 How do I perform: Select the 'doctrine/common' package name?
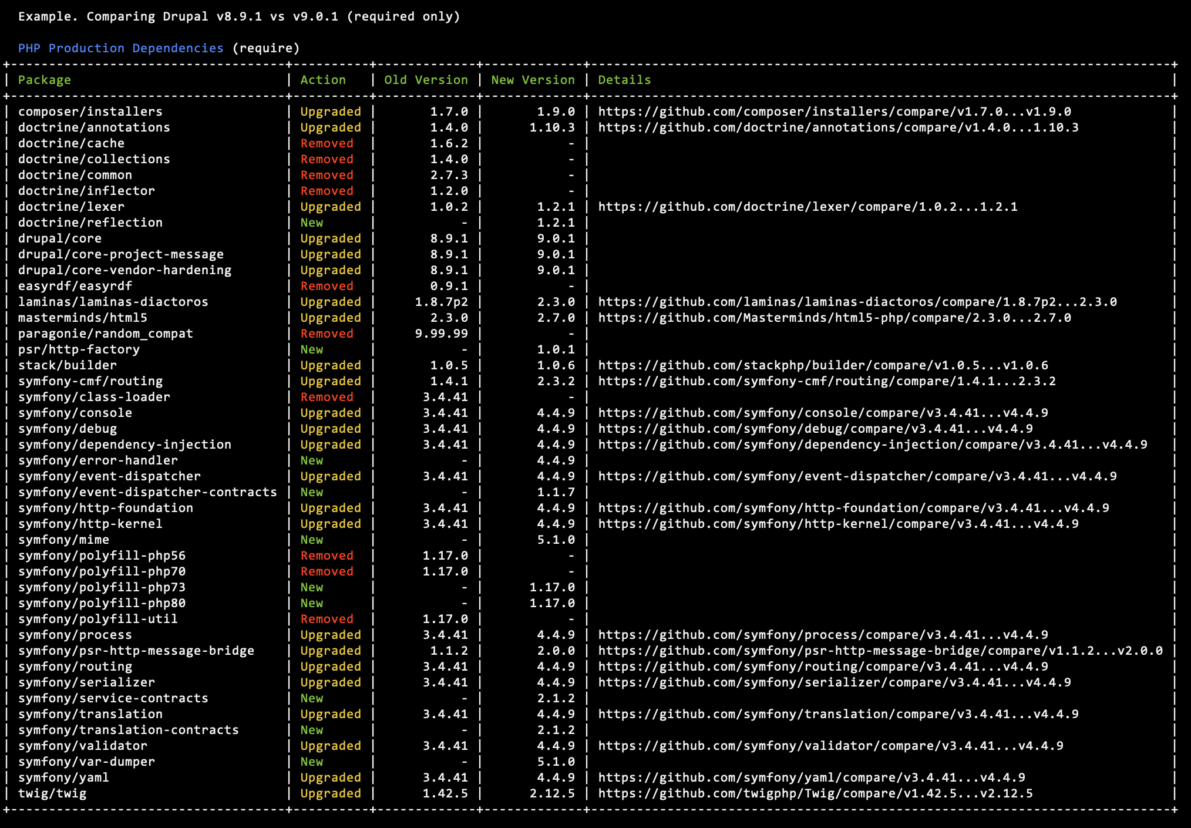[x=75, y=175]
